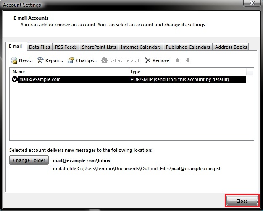The image size is (263, 211).
Task: View the Internet Calendars tab
Action: [141, 47]
